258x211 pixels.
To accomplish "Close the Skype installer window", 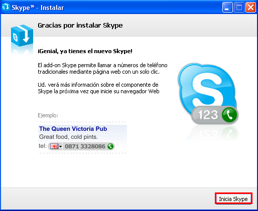I will [250, 8].
